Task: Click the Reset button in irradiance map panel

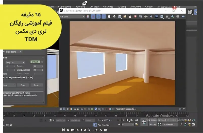Action: pyautogui.click(x=37, y=85)
